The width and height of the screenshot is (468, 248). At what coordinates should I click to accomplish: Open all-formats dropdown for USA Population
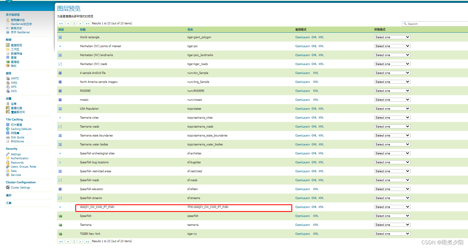click(392, 109)
